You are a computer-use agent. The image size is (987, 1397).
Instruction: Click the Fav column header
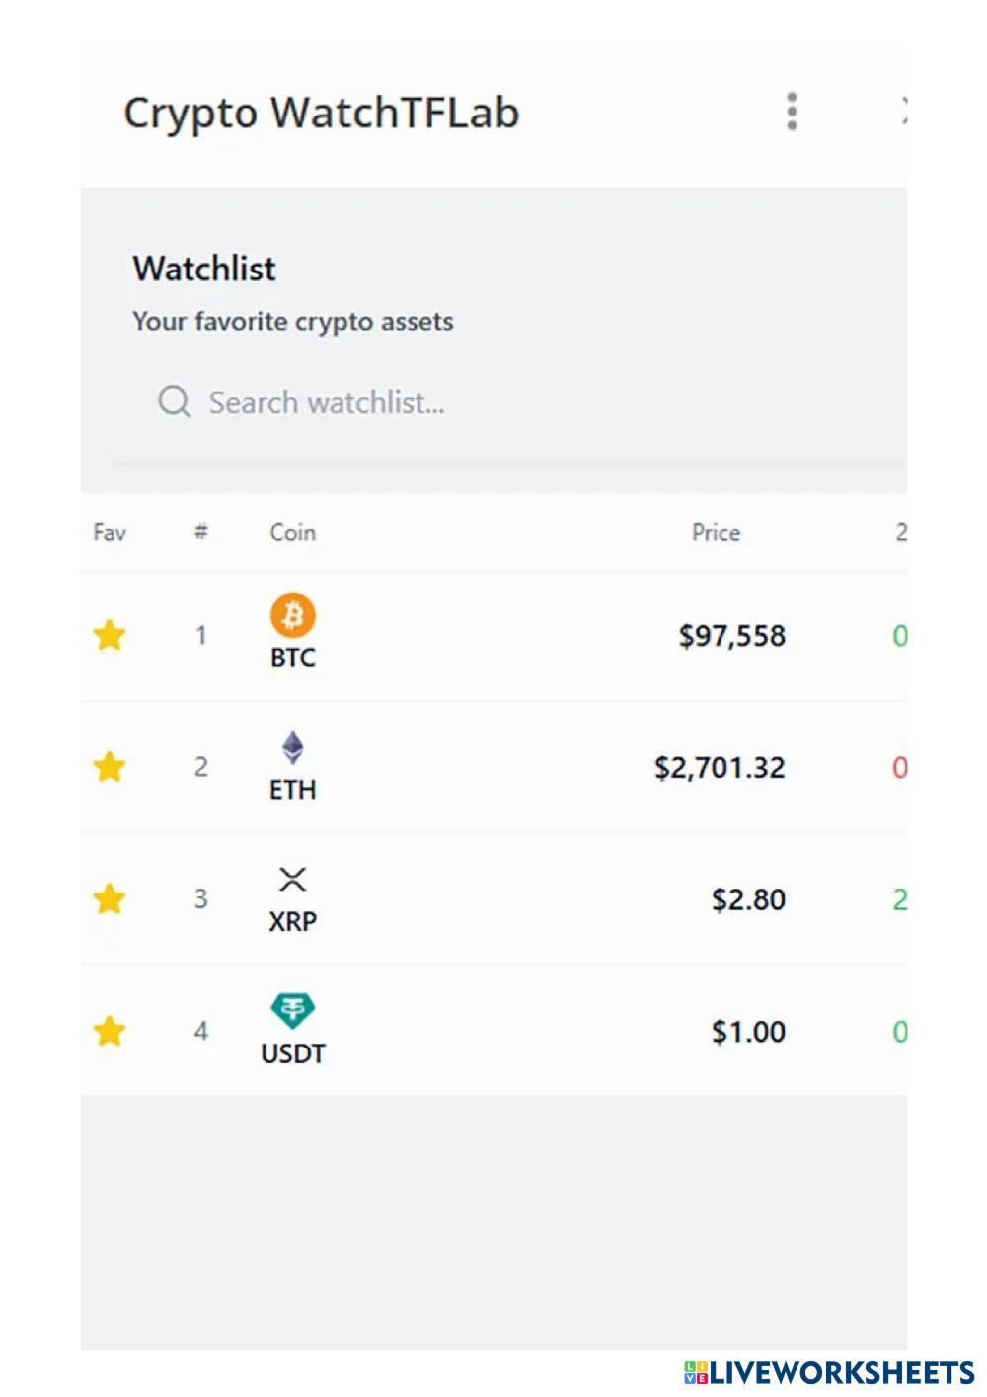(x=110, y=533)
